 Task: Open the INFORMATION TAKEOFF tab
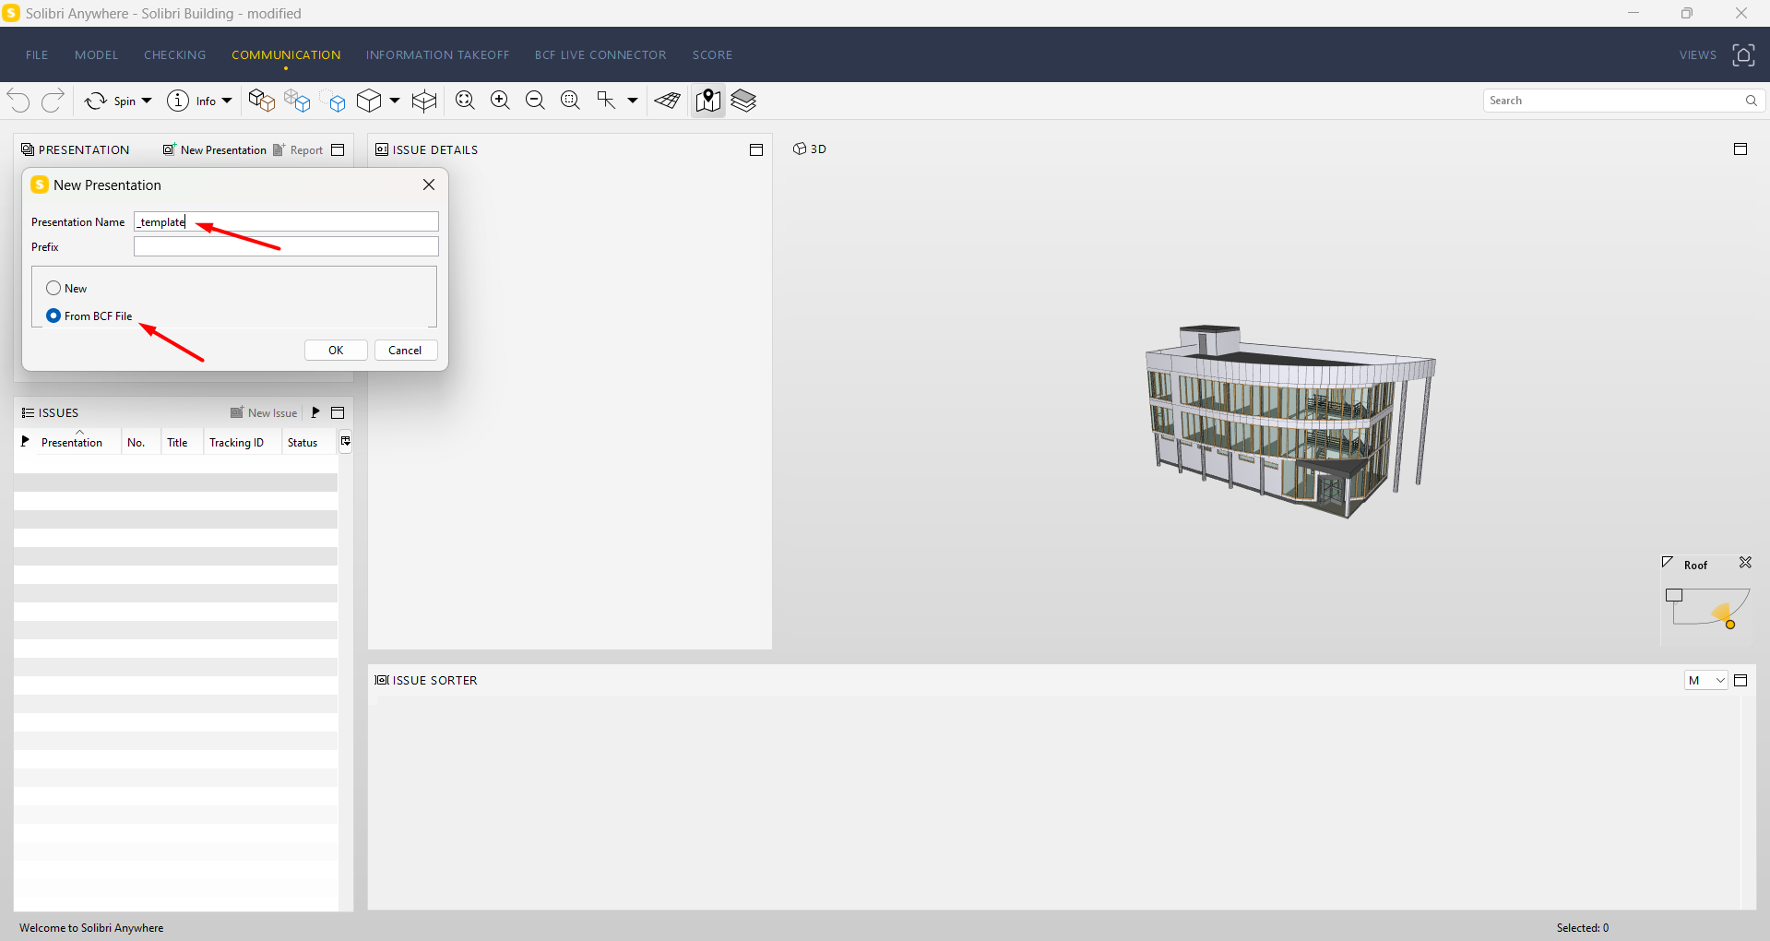click(x=437, y=54)
